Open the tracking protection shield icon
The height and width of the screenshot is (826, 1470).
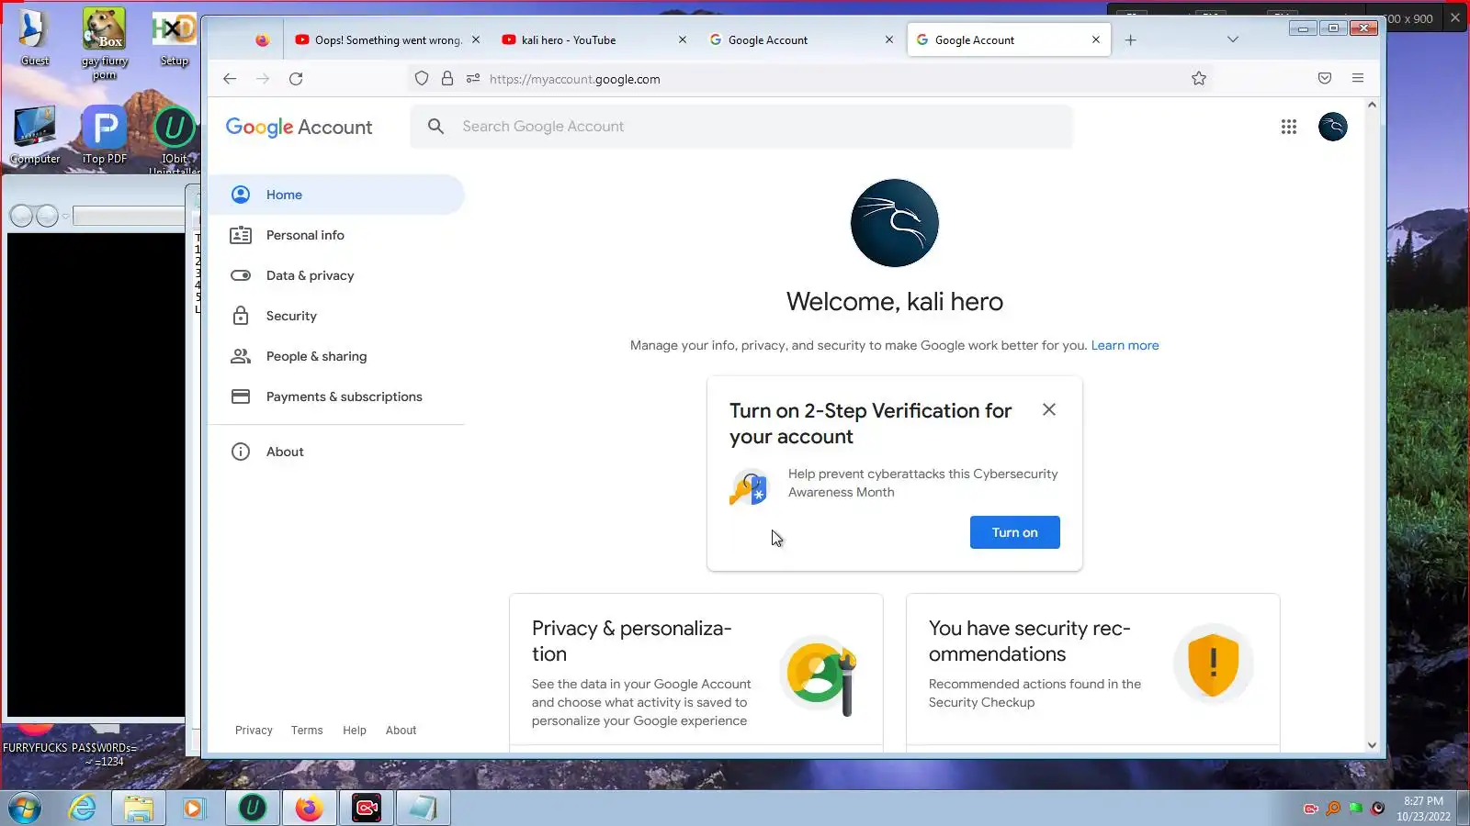pyautogui.click(x=422, y=79)
